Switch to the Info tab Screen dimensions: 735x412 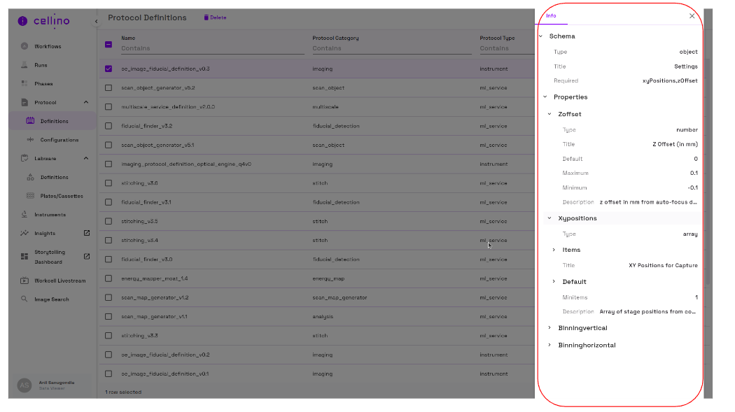[x=552, y=16]
